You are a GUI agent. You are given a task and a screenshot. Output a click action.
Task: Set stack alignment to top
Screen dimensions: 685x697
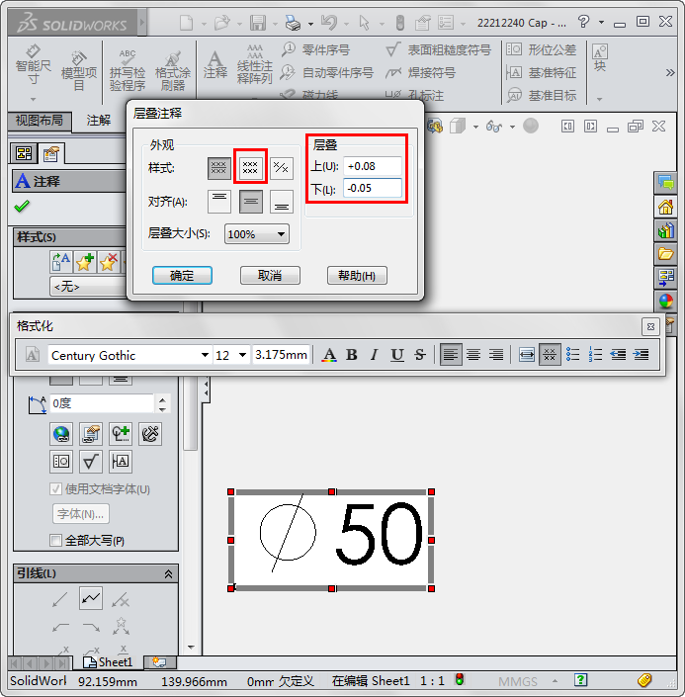[219, 202]
